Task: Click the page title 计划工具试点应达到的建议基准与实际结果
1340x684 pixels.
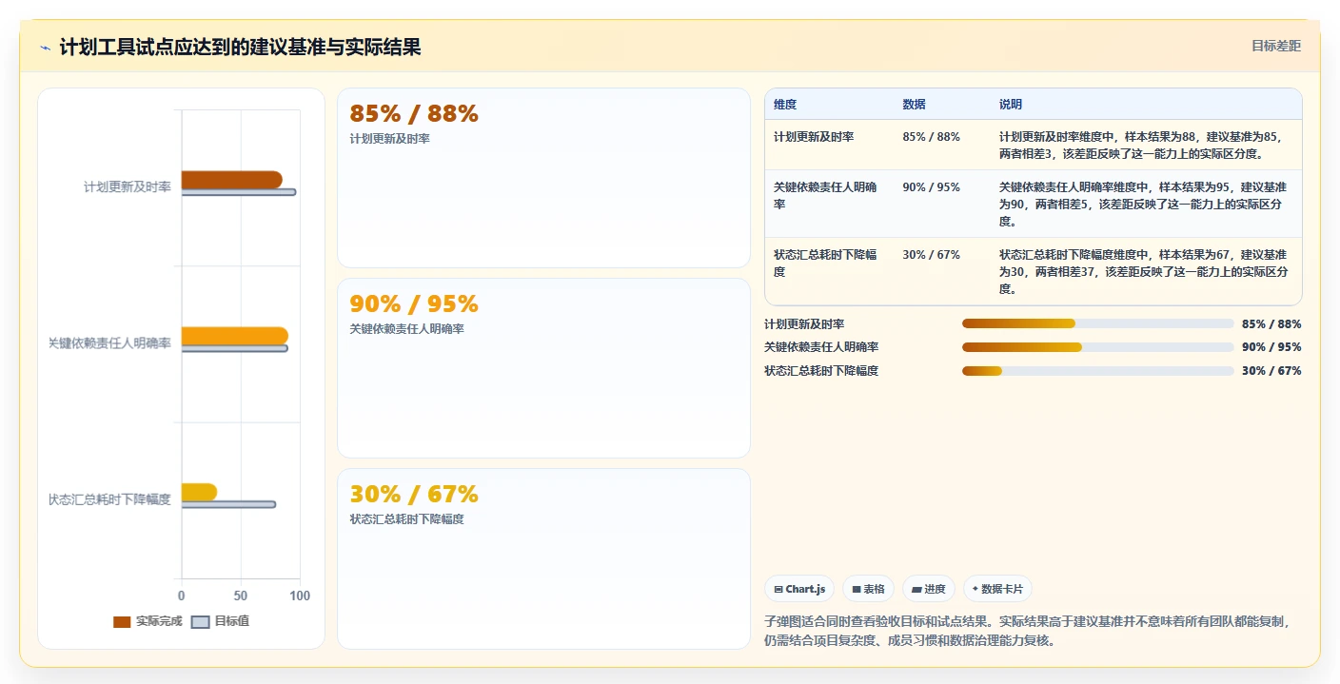Action: pos(240,47)
